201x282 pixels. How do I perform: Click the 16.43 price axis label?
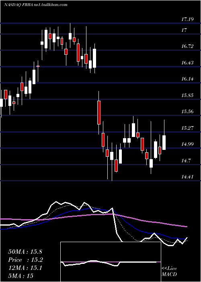click(x=187, y=62)
